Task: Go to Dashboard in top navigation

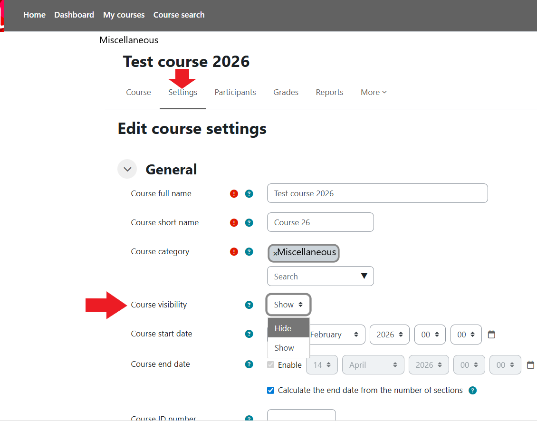Action: (x=74, y=15)
